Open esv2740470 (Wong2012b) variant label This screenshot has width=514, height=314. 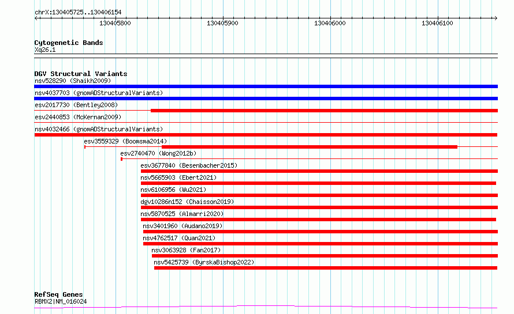coord(158,153)
